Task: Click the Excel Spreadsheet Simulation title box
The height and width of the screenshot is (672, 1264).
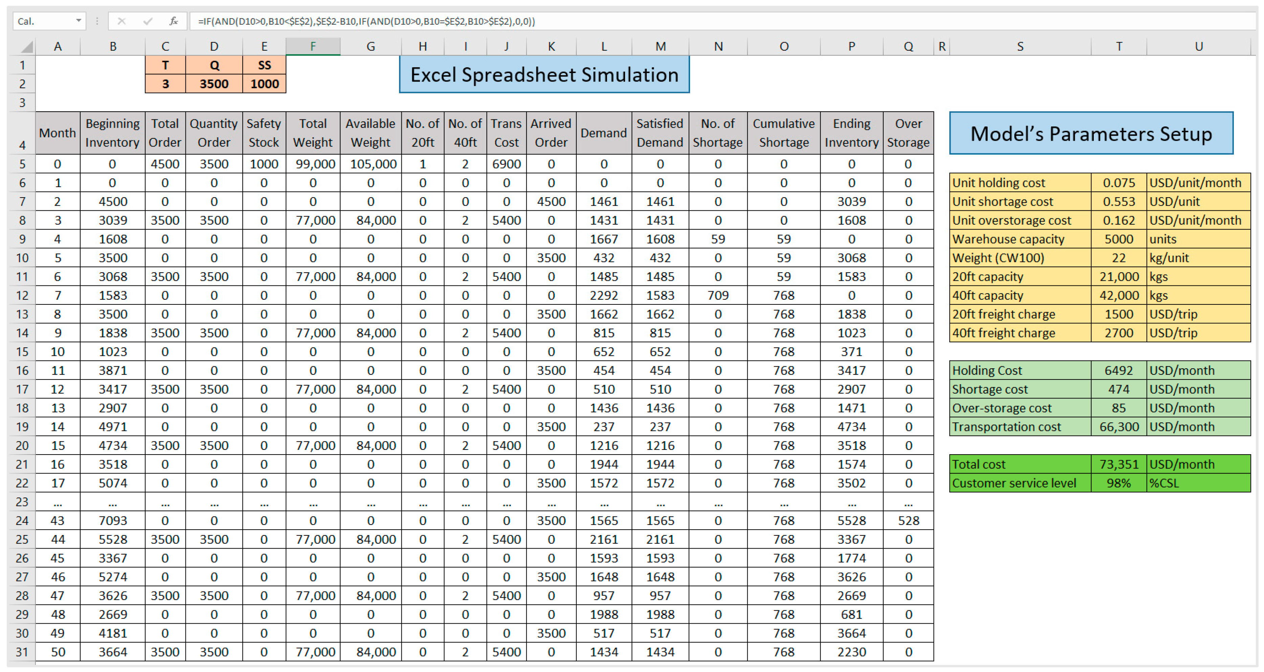Action: point(544,74)
